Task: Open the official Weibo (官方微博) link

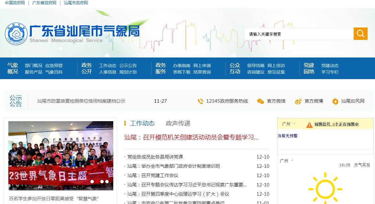Action: click(309, 101)
